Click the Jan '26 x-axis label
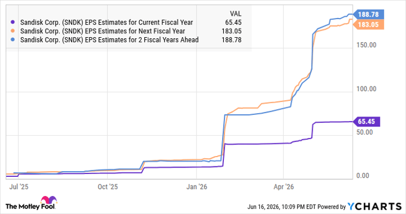The height and width of the screenshot is (214, 406). (x=197, y=187)
